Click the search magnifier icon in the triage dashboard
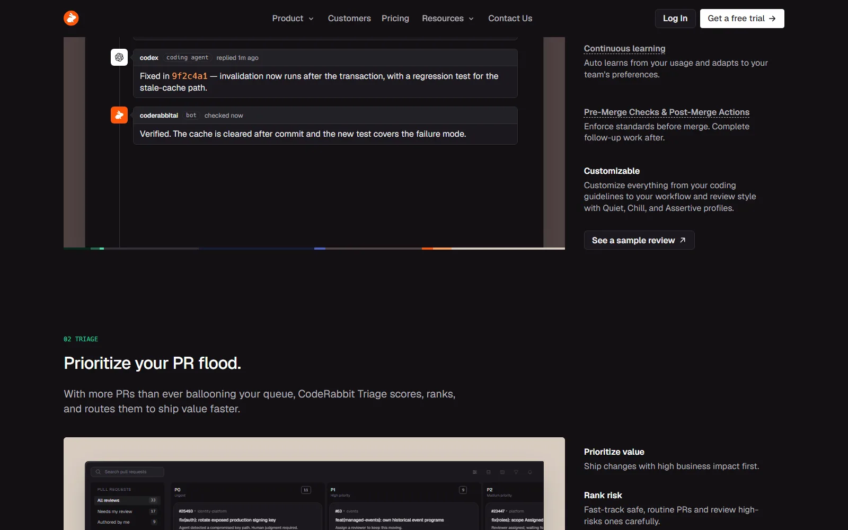The width and height of the screenshot is (848, 530). pos(98,472)
